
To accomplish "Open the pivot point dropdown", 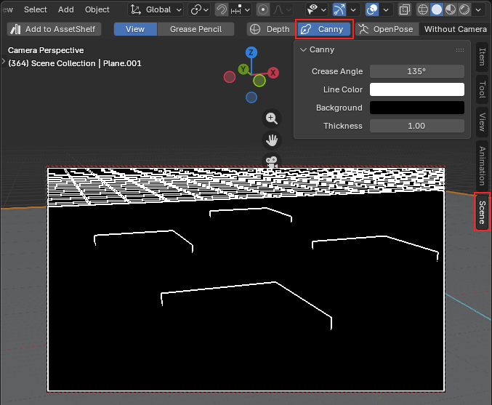I will pos(199,9).
